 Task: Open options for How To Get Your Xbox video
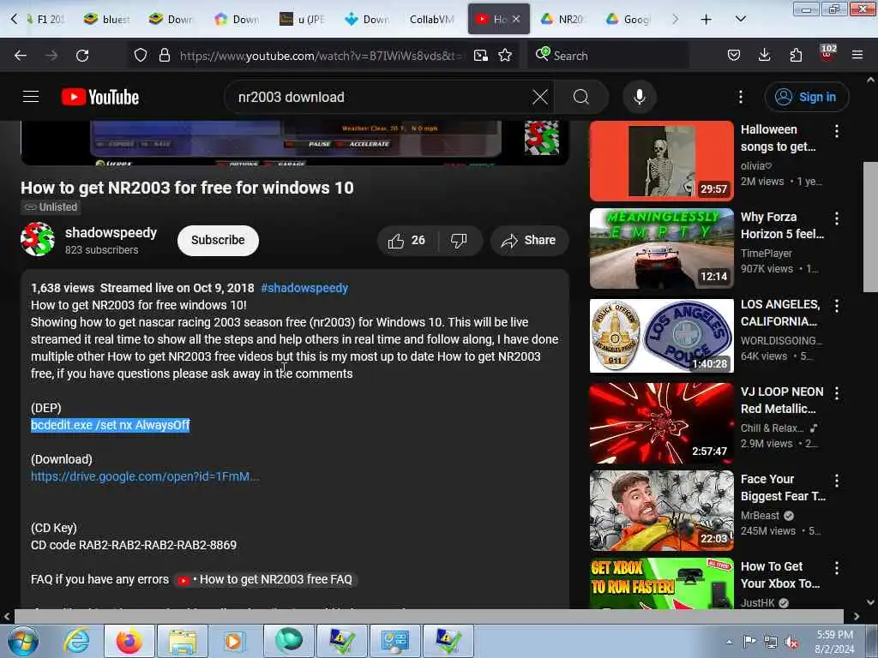click(837, 567)
